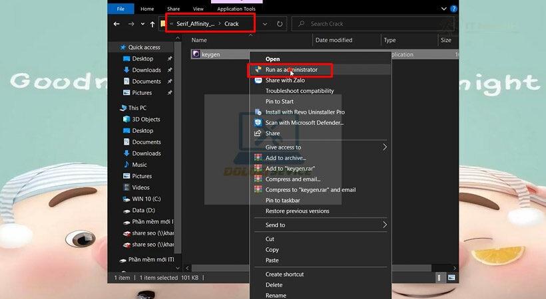Click the Back navigation arrow
Image resolution: width=546 pixels, height=299 pixels.
(117, 24)
